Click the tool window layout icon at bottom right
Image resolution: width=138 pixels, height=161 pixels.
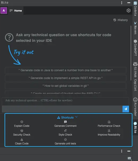(x=129, y=158)
